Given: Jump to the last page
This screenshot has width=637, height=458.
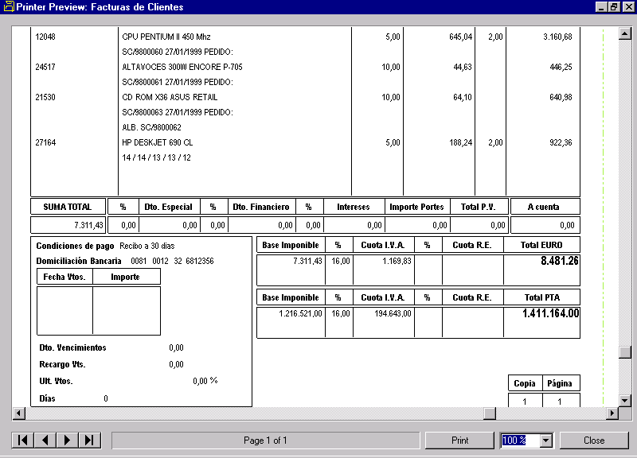Looking at the screenshot, I should pos(88,440).
